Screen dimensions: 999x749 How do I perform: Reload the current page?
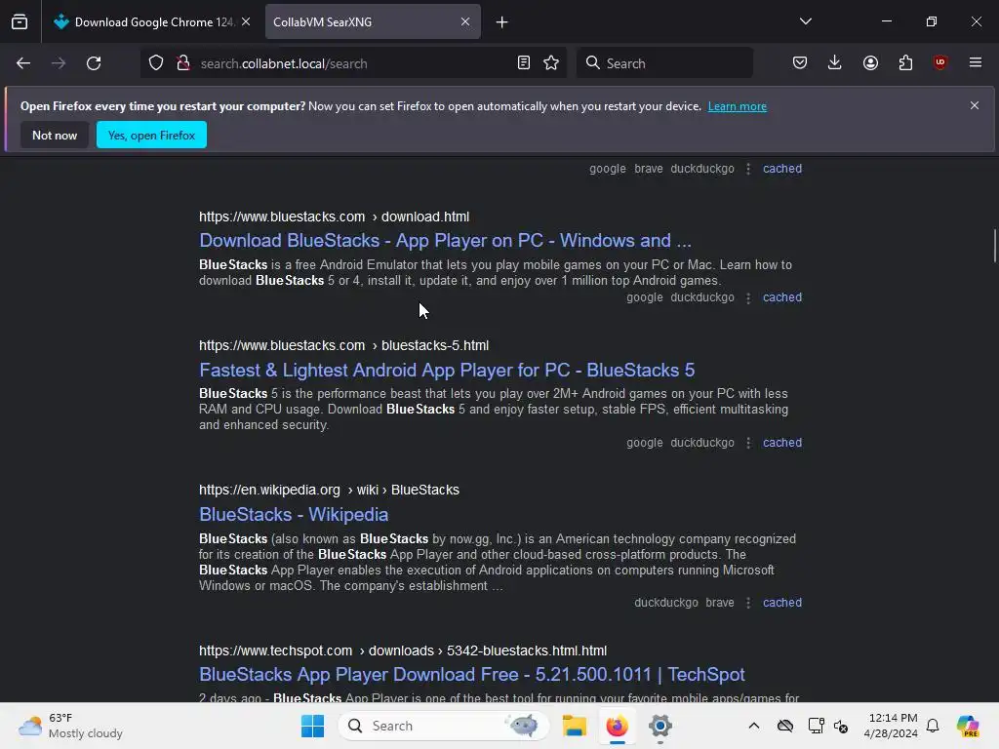click(x=94, y=63)
